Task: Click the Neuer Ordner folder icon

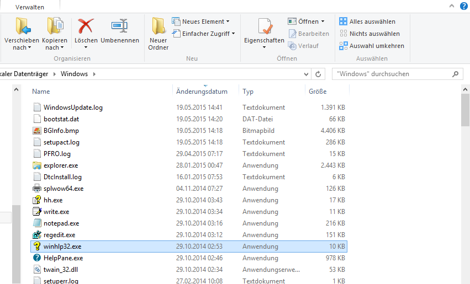Action: tap(158, 26)
